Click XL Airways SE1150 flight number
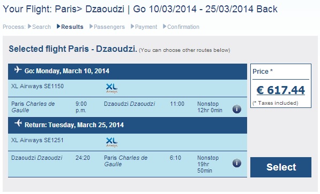Image resolution: width=320 pixels, height=194 pixels. click(x=38, y=86)
